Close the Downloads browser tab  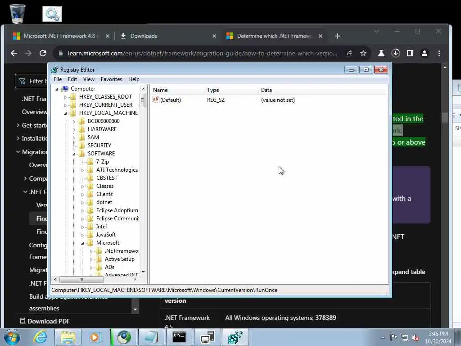(214, 36)
